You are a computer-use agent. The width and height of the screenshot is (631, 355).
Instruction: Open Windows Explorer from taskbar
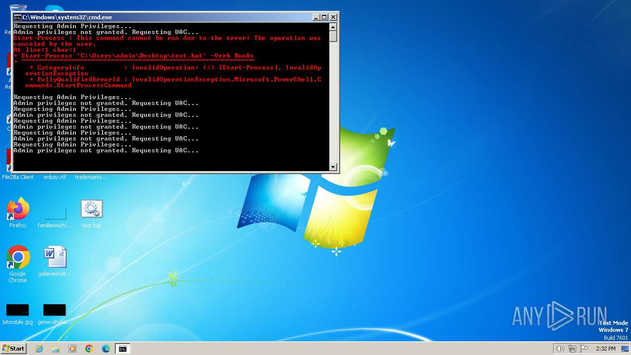tap(56, 349)
